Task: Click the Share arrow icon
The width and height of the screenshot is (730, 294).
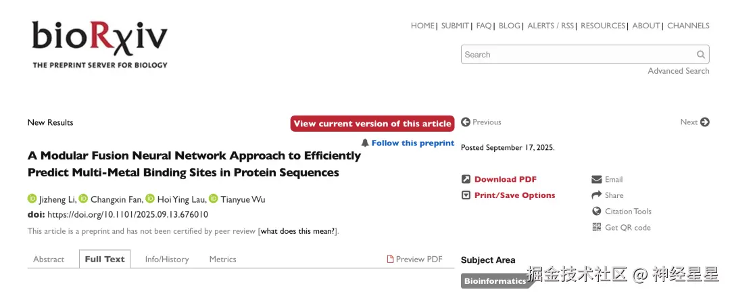Action: (x=596, y=195)
